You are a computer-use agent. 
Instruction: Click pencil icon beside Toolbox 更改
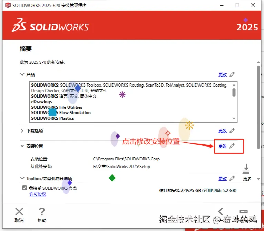coord(232,178)
